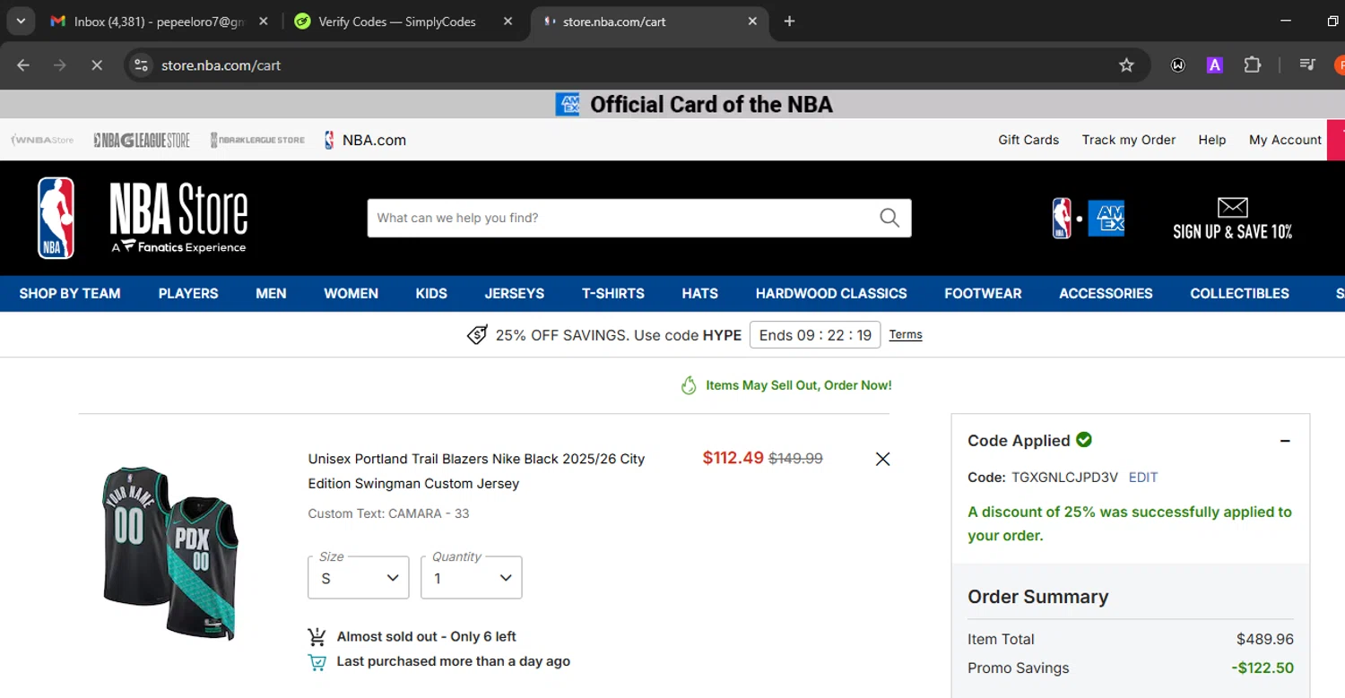Open the T-Shirts menu
1345x698 pixels.
pos(613,293)
